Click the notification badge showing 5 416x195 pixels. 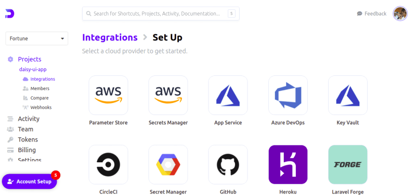56,175
